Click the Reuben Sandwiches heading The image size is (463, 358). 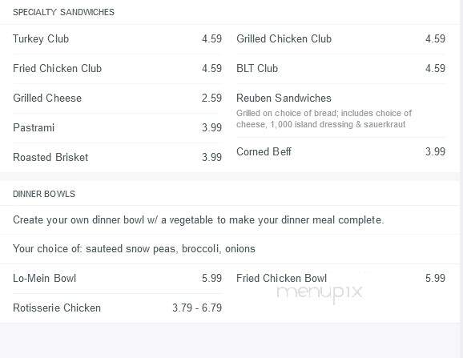coord(284,98)
